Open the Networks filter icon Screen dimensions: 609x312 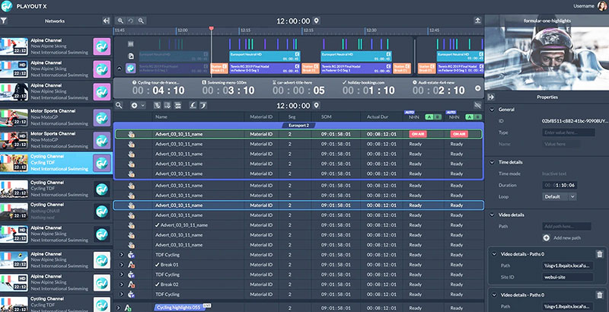4,21
